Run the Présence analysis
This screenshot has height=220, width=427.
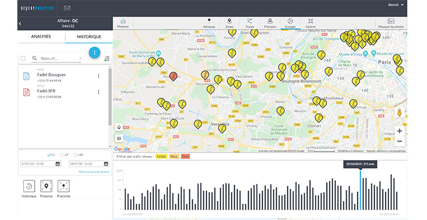coord(46,189)
